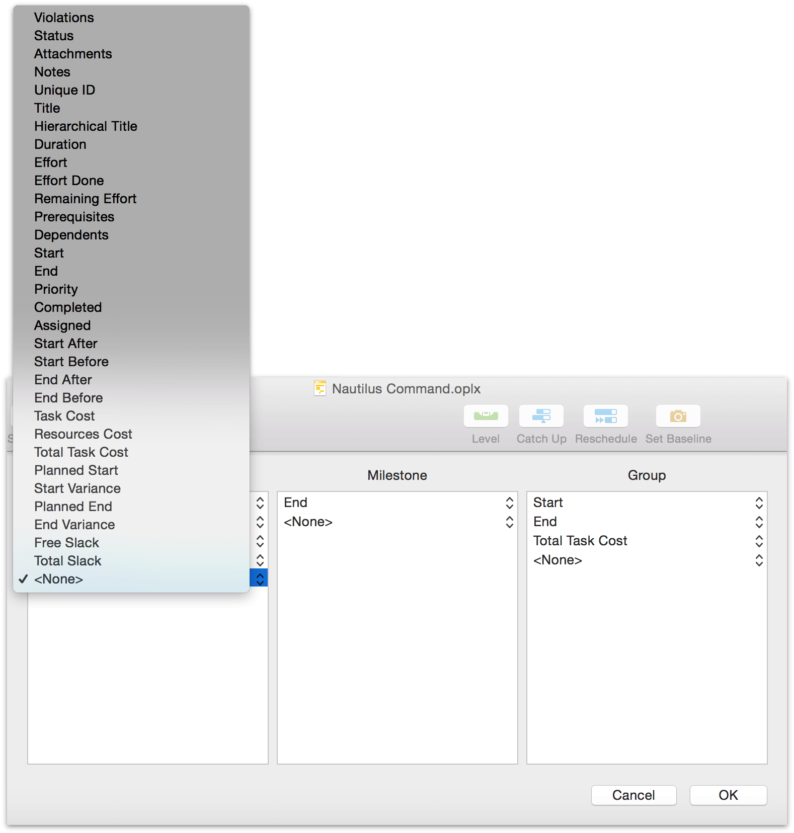Choose Priority menu item

point(131,289)
